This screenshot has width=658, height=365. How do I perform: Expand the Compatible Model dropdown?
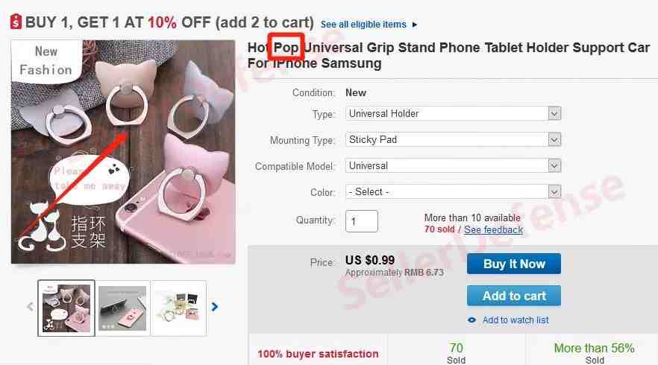click(454, 165)
